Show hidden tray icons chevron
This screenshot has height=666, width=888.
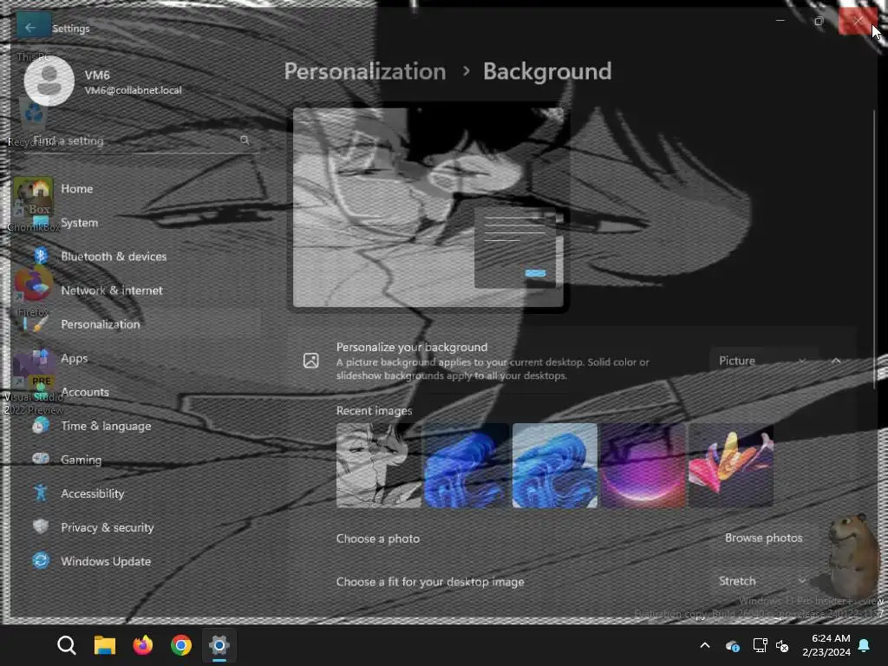coord(705,645)
